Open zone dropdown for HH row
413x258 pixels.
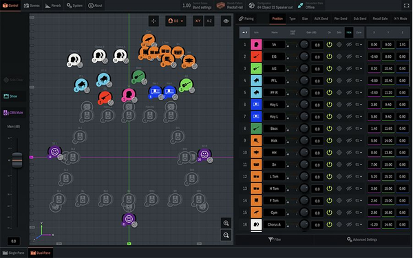pos(359,153)
